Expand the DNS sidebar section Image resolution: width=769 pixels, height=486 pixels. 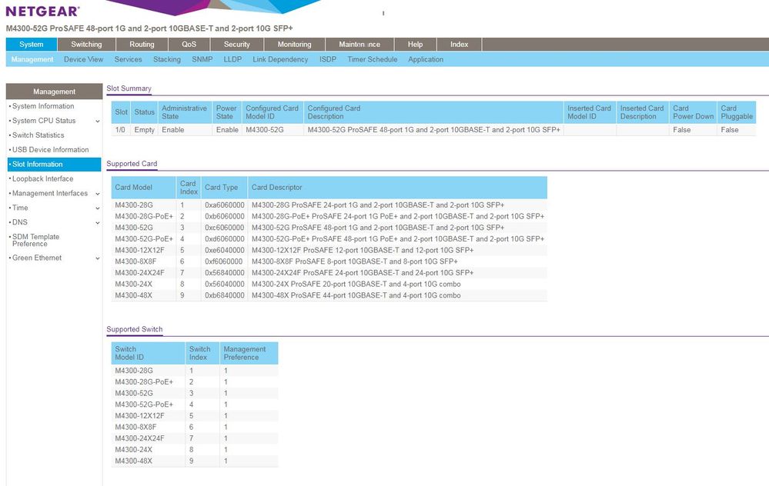[x=97, y=223]
